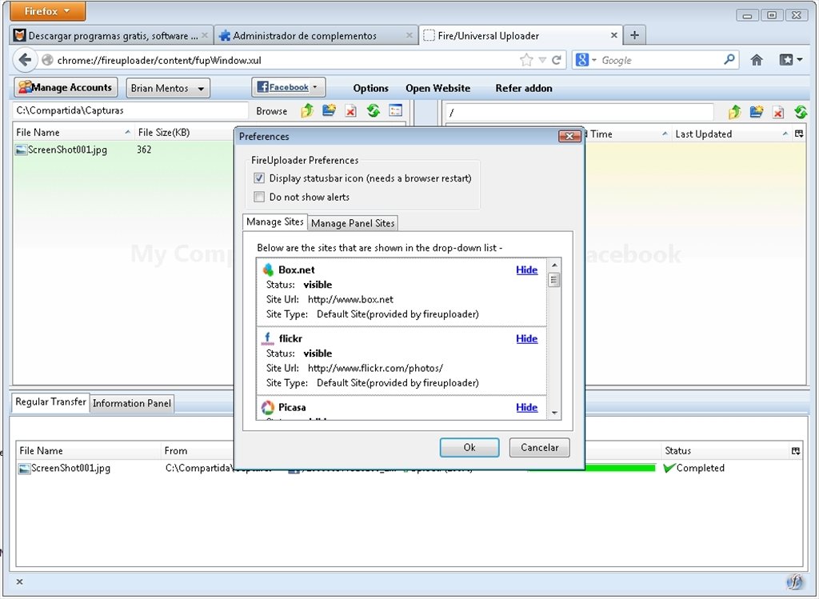The image size is (819, 599).
Task: Click the Status column header
Action: pyautogui.click(x=725, y=451)
